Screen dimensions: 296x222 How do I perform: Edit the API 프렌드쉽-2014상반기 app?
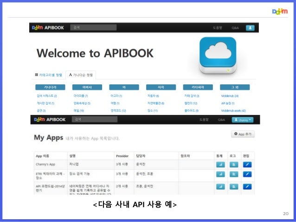point(247,187)
